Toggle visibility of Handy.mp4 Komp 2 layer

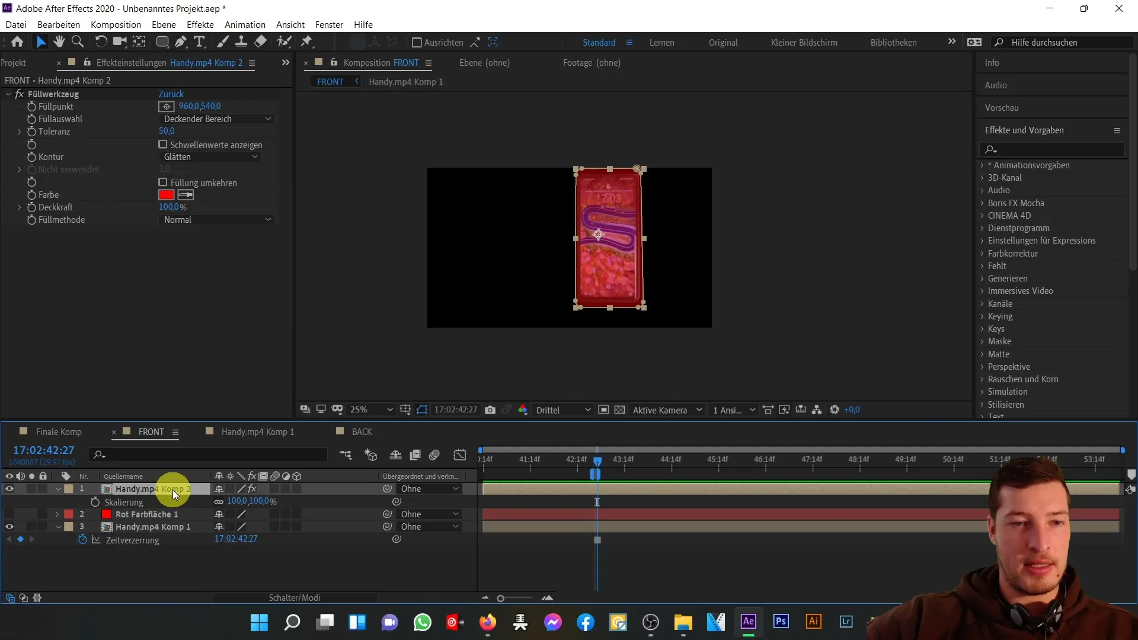9,488
